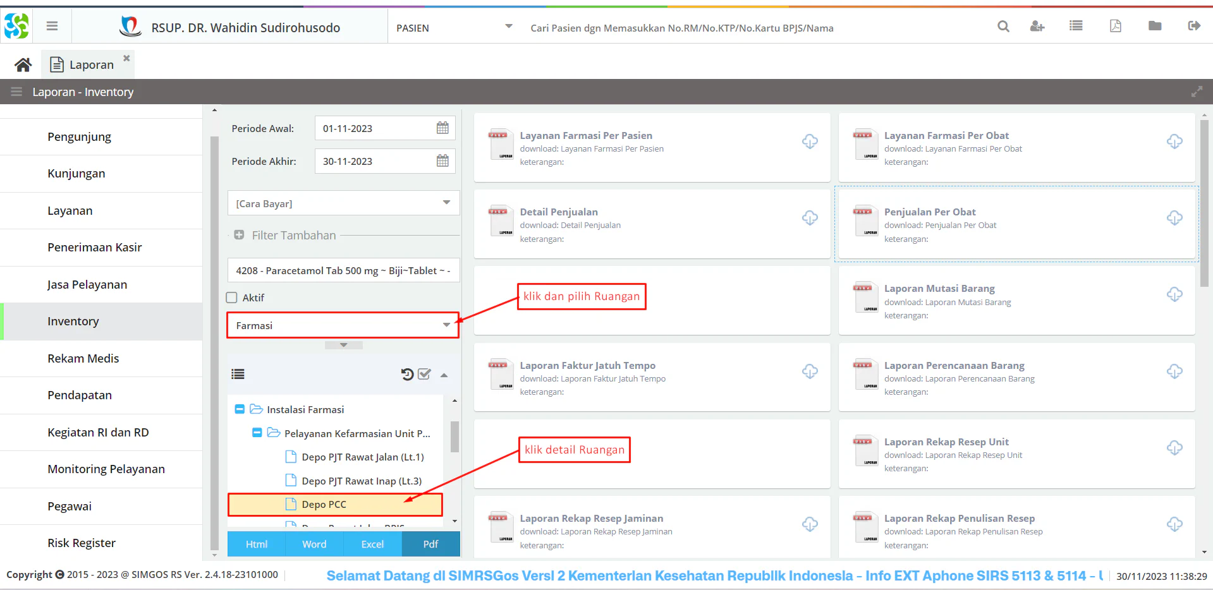
Task: Click the add patient user icon
Action: point(1037,26)
